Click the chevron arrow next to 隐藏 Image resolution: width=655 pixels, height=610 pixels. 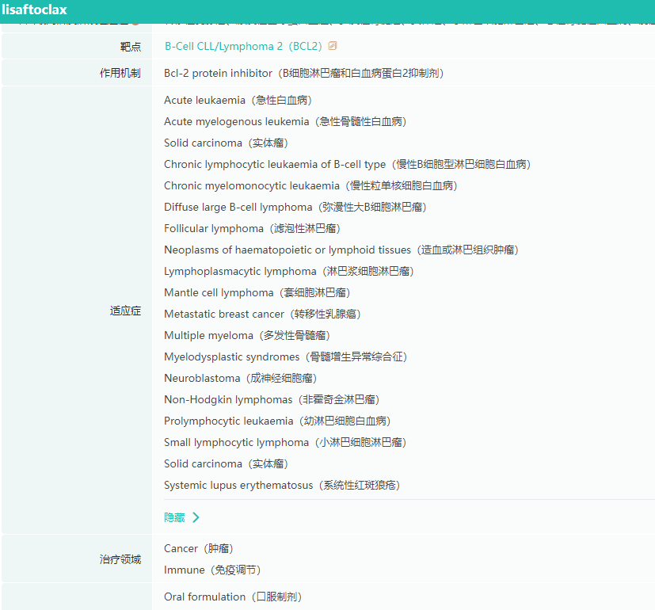196,517
